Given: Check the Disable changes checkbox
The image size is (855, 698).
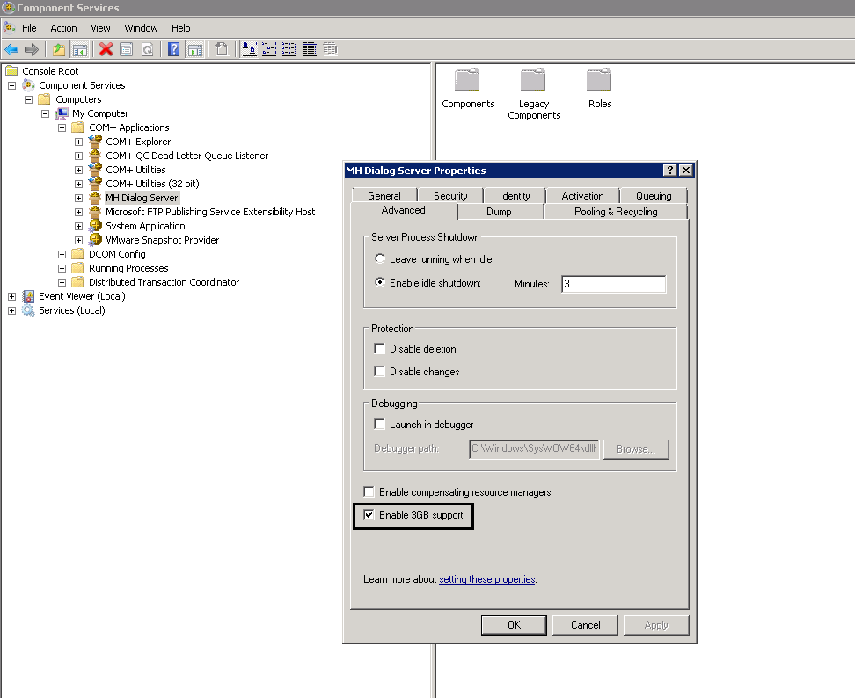Looking at the screenshot, I should 379,371.
